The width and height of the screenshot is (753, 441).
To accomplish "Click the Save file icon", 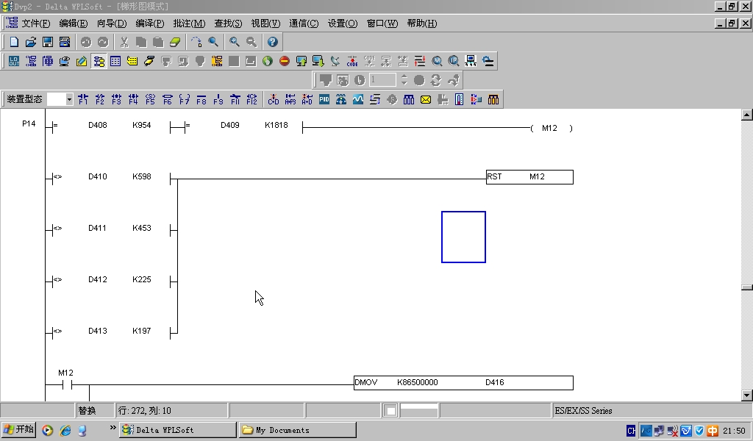I will point(47,42).
